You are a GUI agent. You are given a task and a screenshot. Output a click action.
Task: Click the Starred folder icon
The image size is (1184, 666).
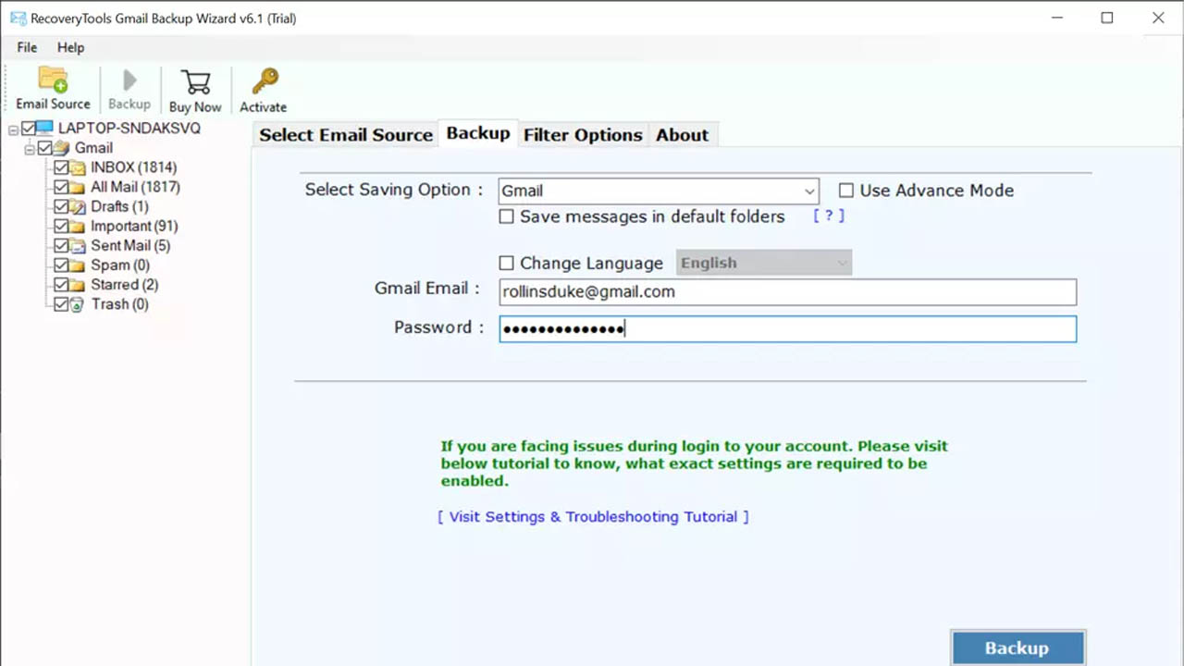[79, 285]
